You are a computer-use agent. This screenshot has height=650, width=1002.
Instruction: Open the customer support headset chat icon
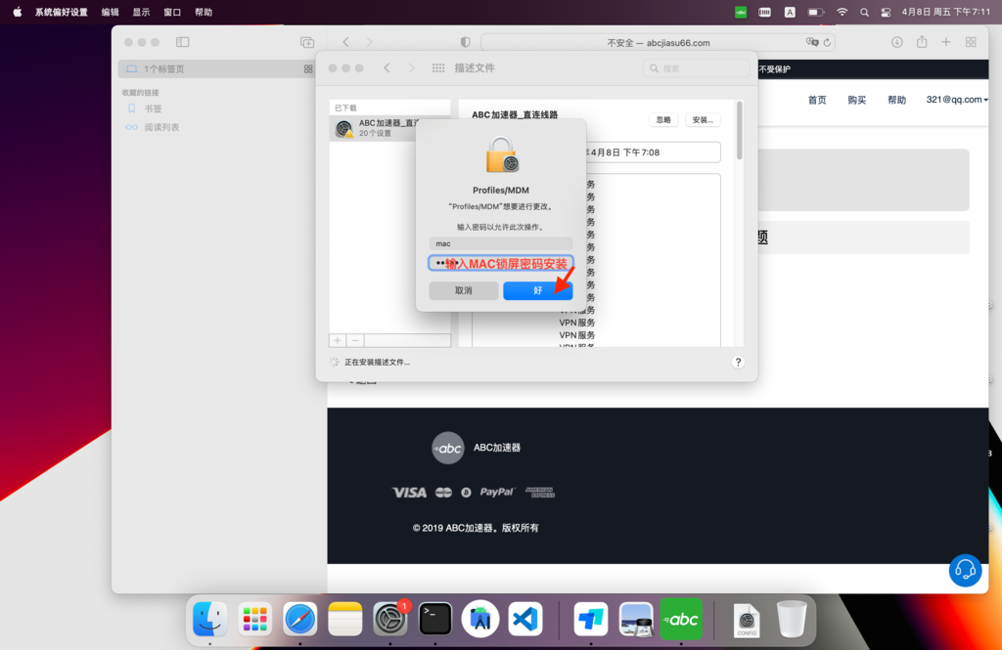[965, 571]
